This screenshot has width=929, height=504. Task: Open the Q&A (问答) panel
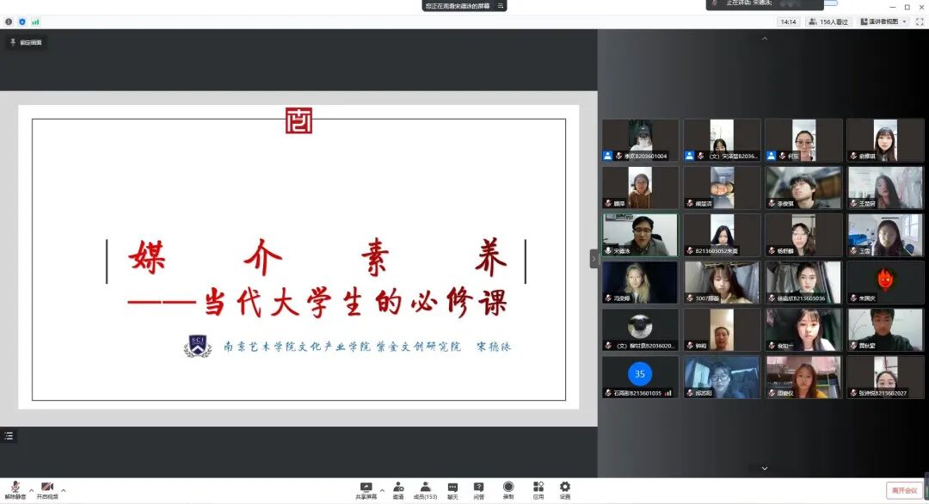[x=480, y=489]
